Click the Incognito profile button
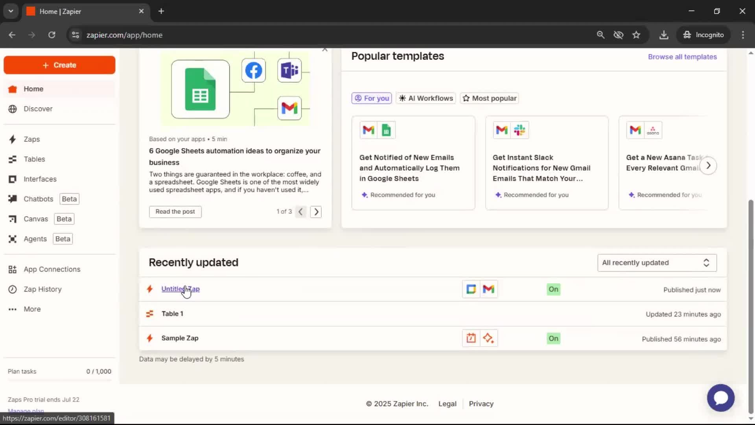The height and width of the screenshot is (425, 755). (703, 35)
